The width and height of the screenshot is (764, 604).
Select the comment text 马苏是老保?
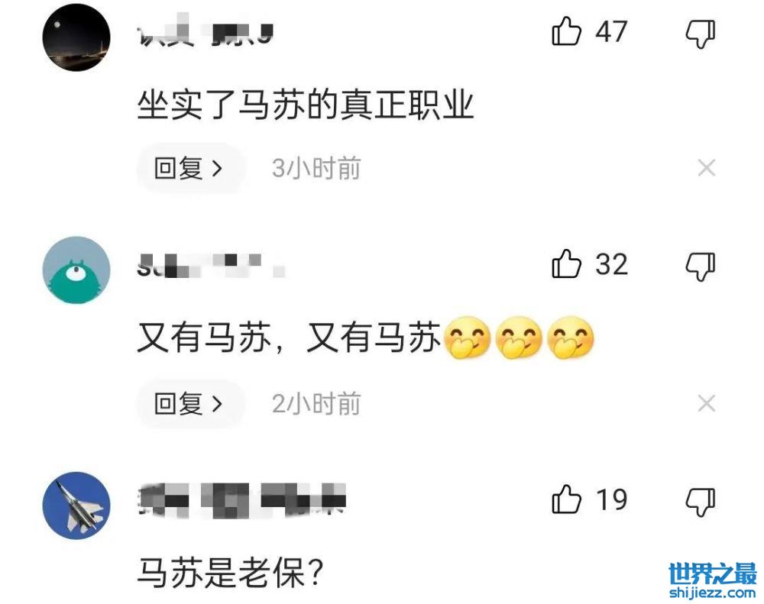tap(231, 573)
